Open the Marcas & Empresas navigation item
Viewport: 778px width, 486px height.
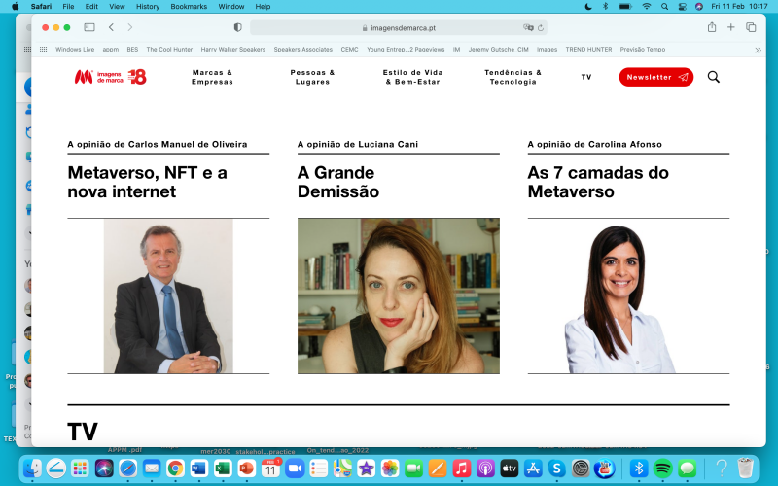tap(212, 77)
